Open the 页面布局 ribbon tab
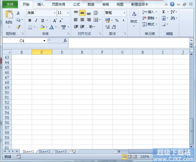196x162 pixels. (58, 4)
